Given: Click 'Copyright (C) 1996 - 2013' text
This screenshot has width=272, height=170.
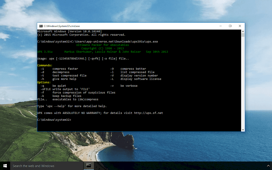Looking at the screenshot, I should click(x=103, y=48).
